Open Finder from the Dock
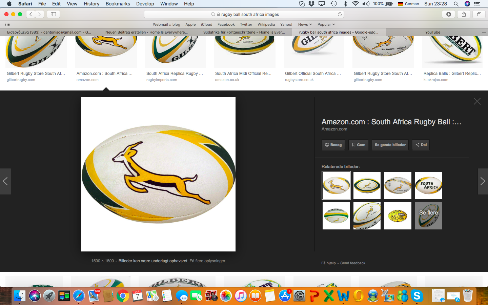The width and height of the screenshot is (488, 305). (20, 296)
